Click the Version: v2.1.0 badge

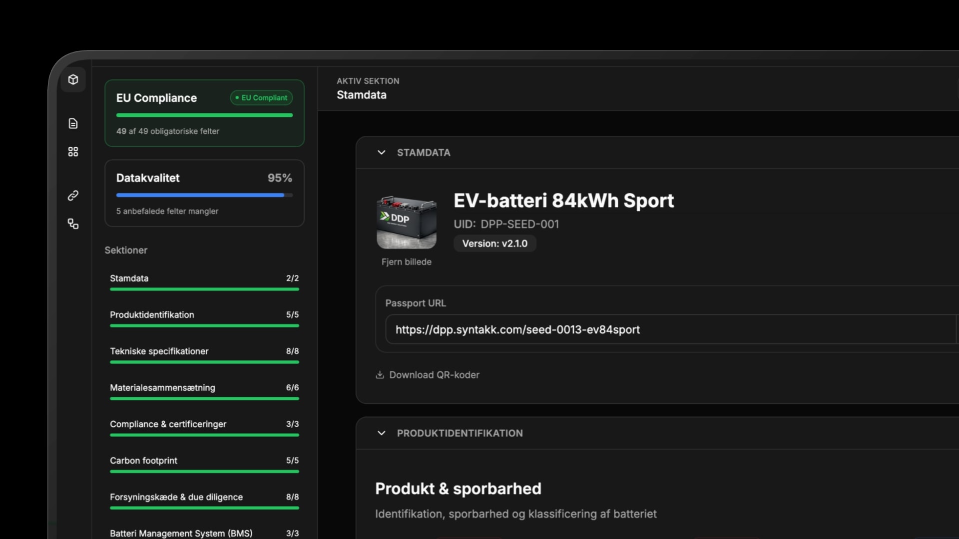494,244
